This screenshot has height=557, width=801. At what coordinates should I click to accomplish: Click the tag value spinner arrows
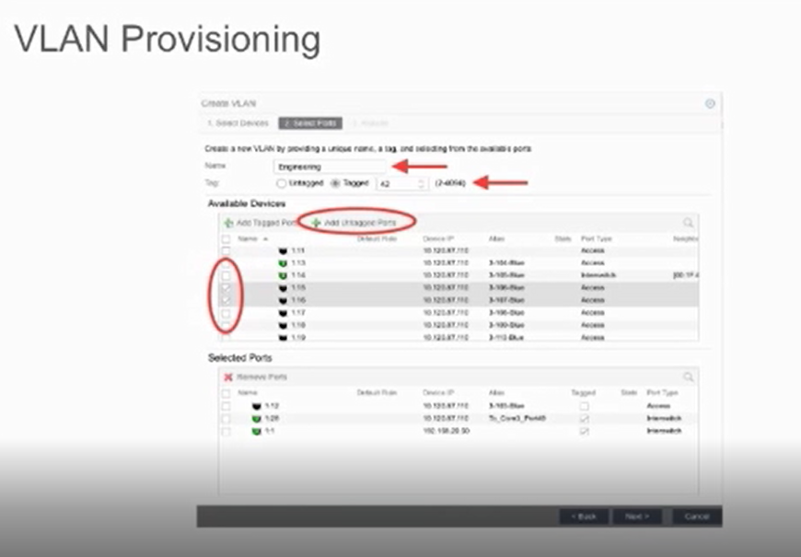(422, 184)
